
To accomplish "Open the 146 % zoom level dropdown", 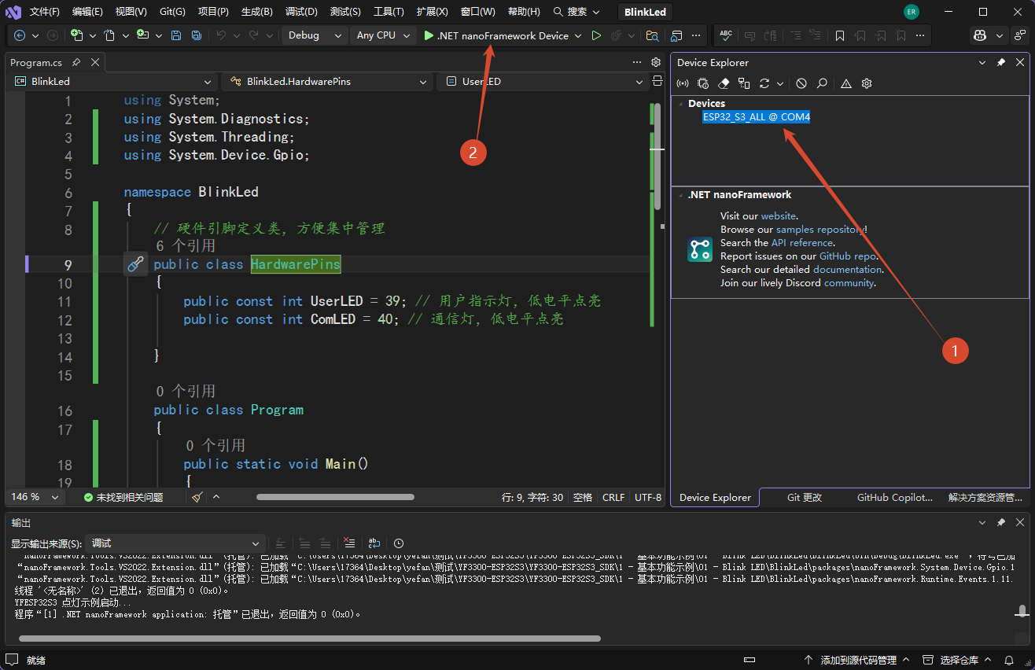I will 35,497.
